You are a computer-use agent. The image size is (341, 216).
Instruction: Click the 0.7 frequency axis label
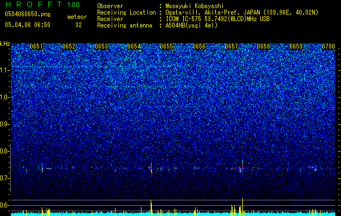(5, 178)
